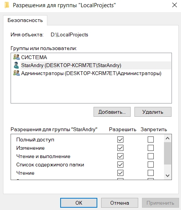Toggle Allow for Список содержимого папки
Screen dimensions: 181x210
coord(120,165)
